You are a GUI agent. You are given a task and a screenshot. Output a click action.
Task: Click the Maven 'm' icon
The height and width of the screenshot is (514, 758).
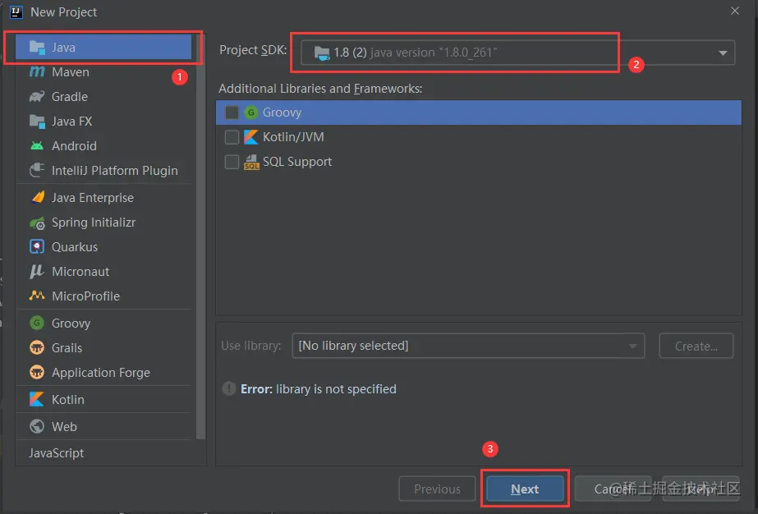[x=37, y=71]
